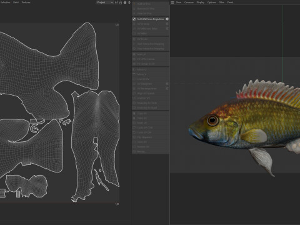
Task: Open the Selection menu in UV editor
Action: coord(5,2)
